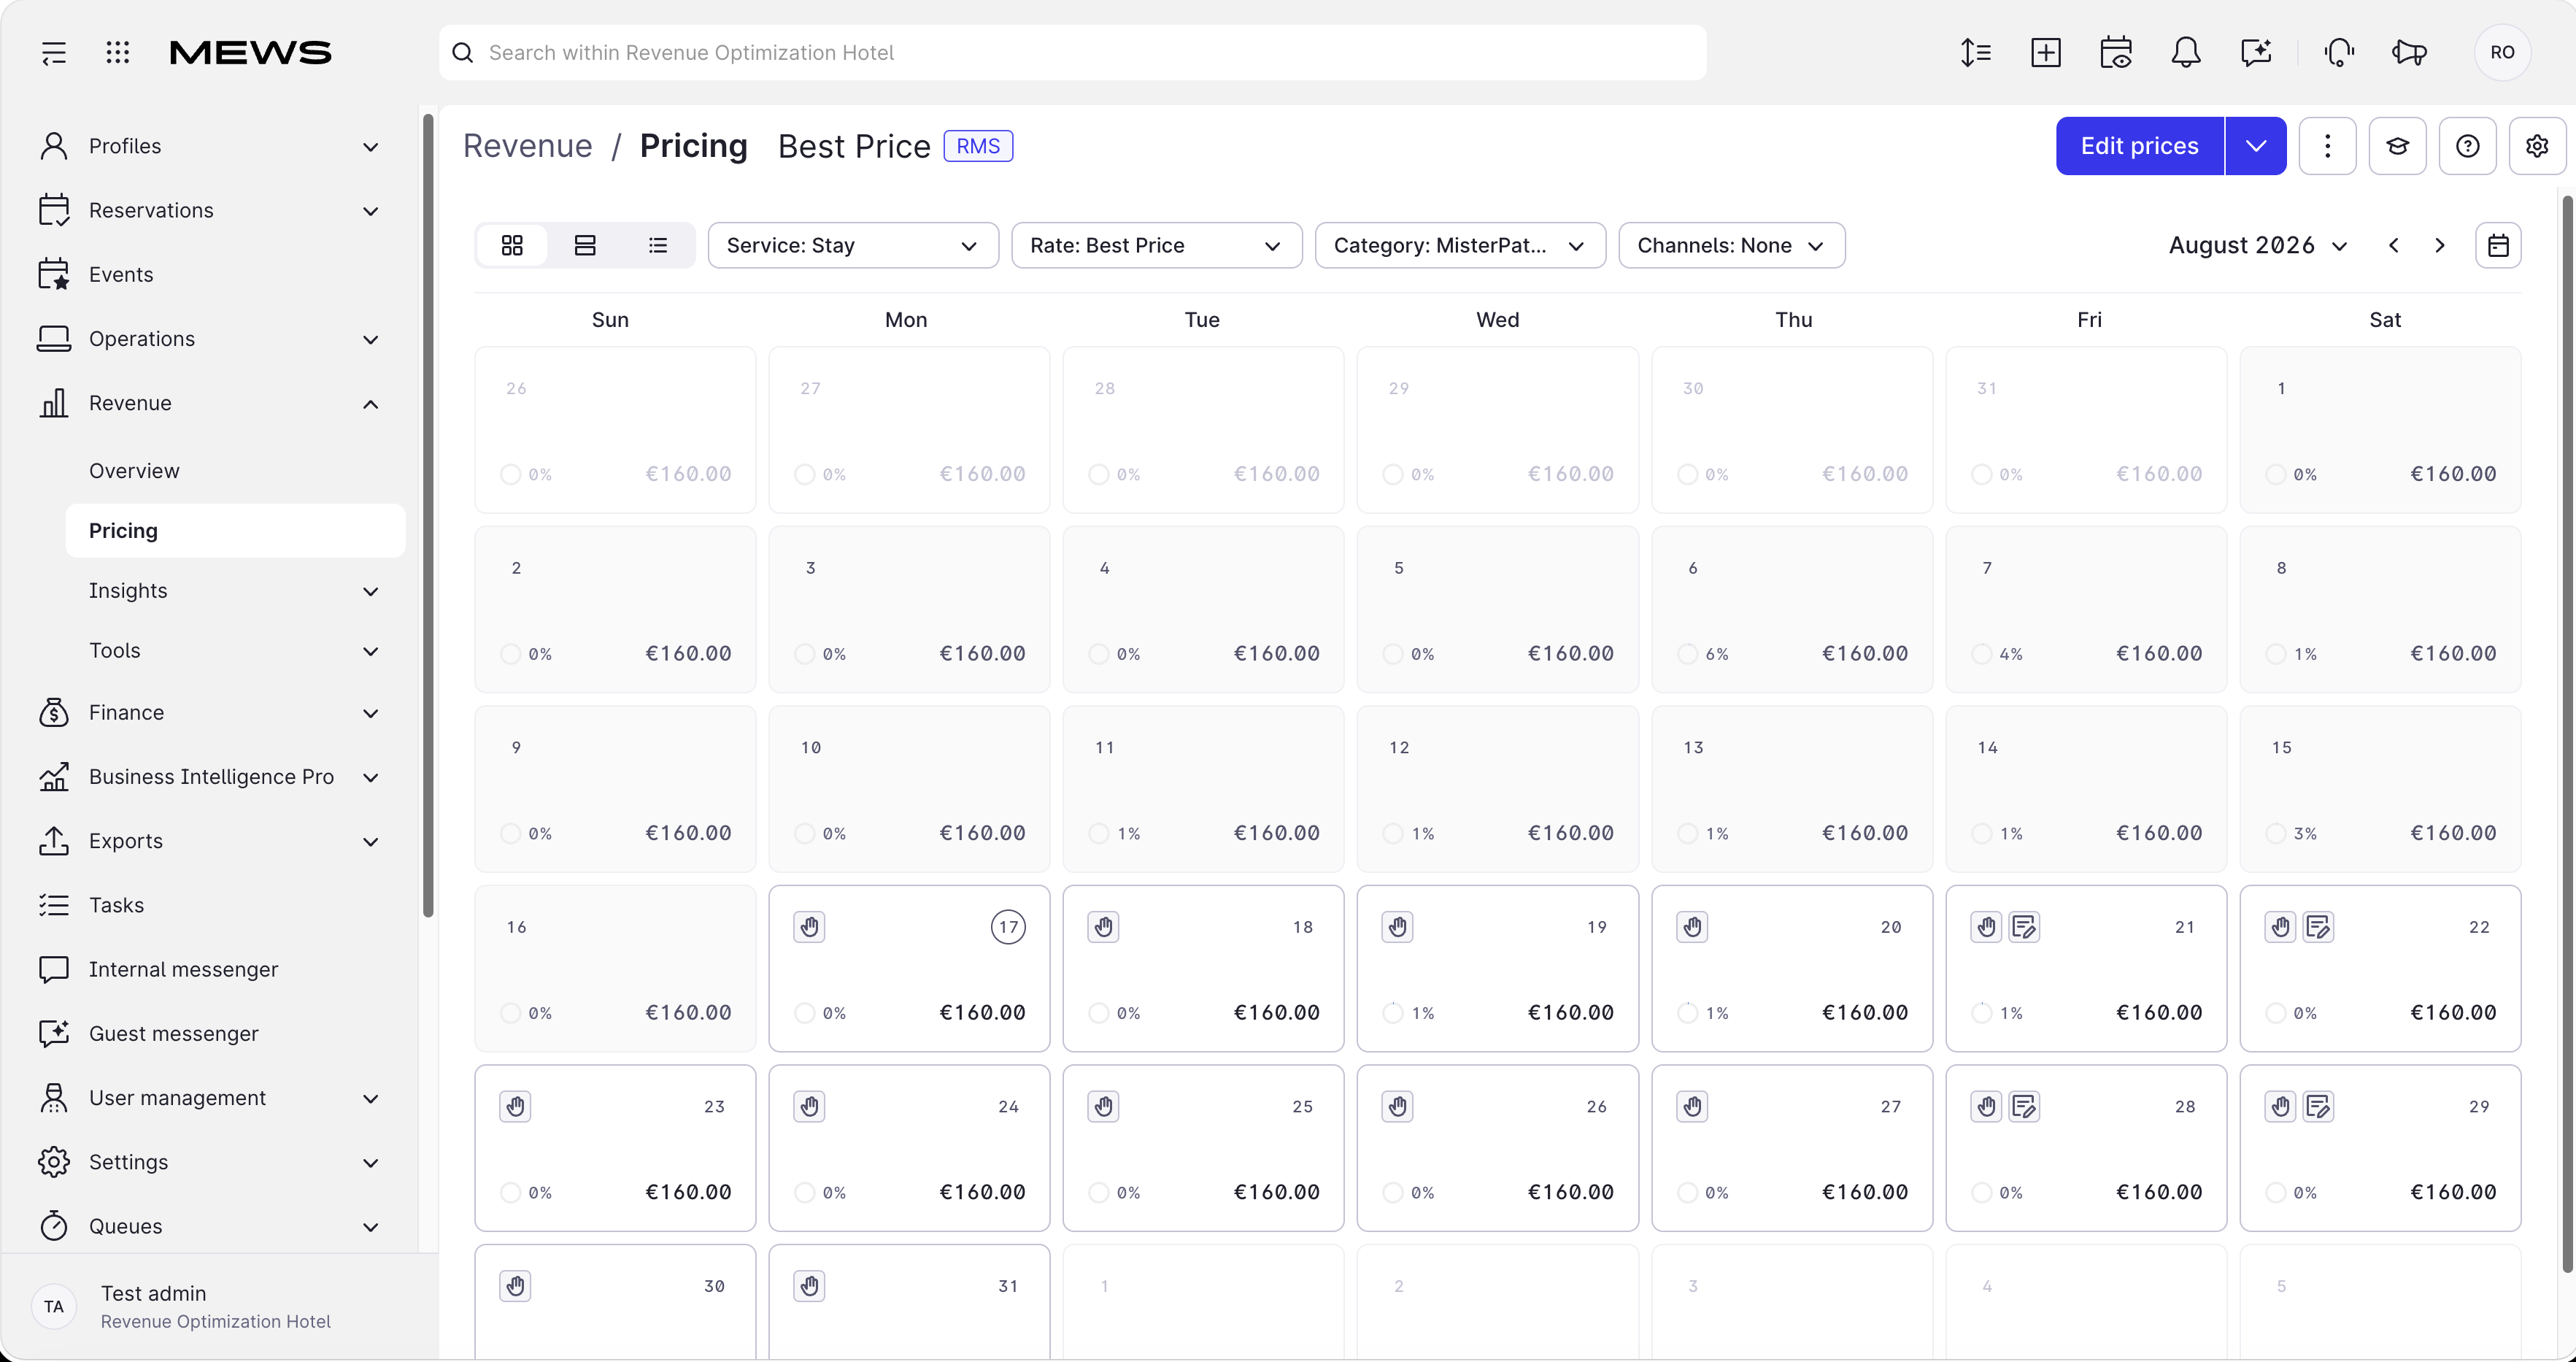Click the search within hotel field
2576x1362 pixels.
(x=1072, y=53)
